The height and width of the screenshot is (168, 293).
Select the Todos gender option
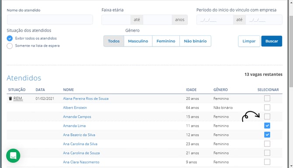click(x=114, y=41)
